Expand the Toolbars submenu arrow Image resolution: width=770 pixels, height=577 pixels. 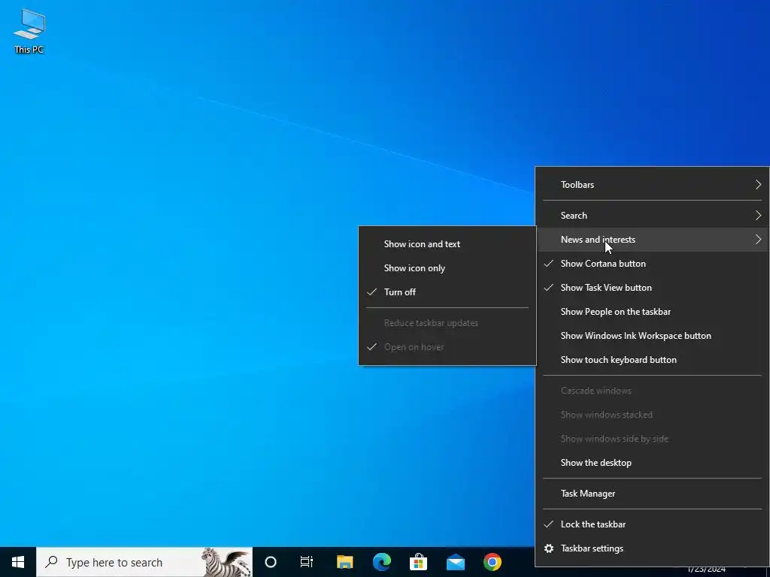pyautogui.click(x=758, y=185)
